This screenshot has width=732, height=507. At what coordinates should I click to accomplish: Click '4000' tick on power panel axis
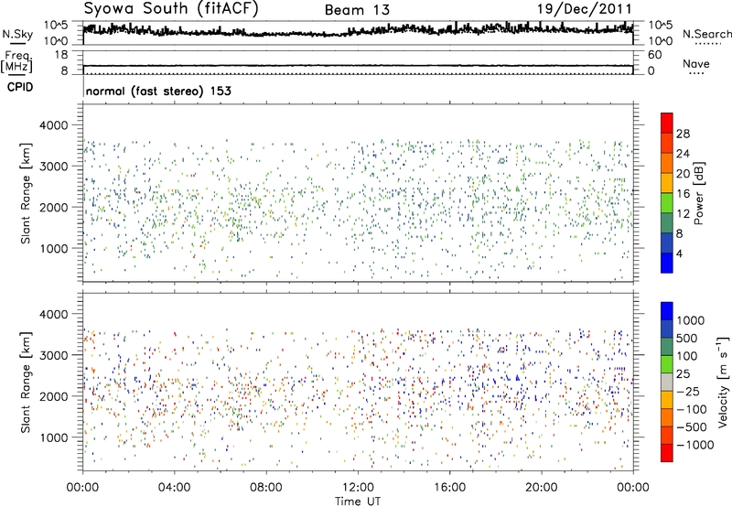point(53,125)
